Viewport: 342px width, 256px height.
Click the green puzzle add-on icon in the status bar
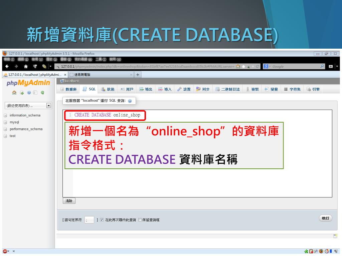(306, 251)
